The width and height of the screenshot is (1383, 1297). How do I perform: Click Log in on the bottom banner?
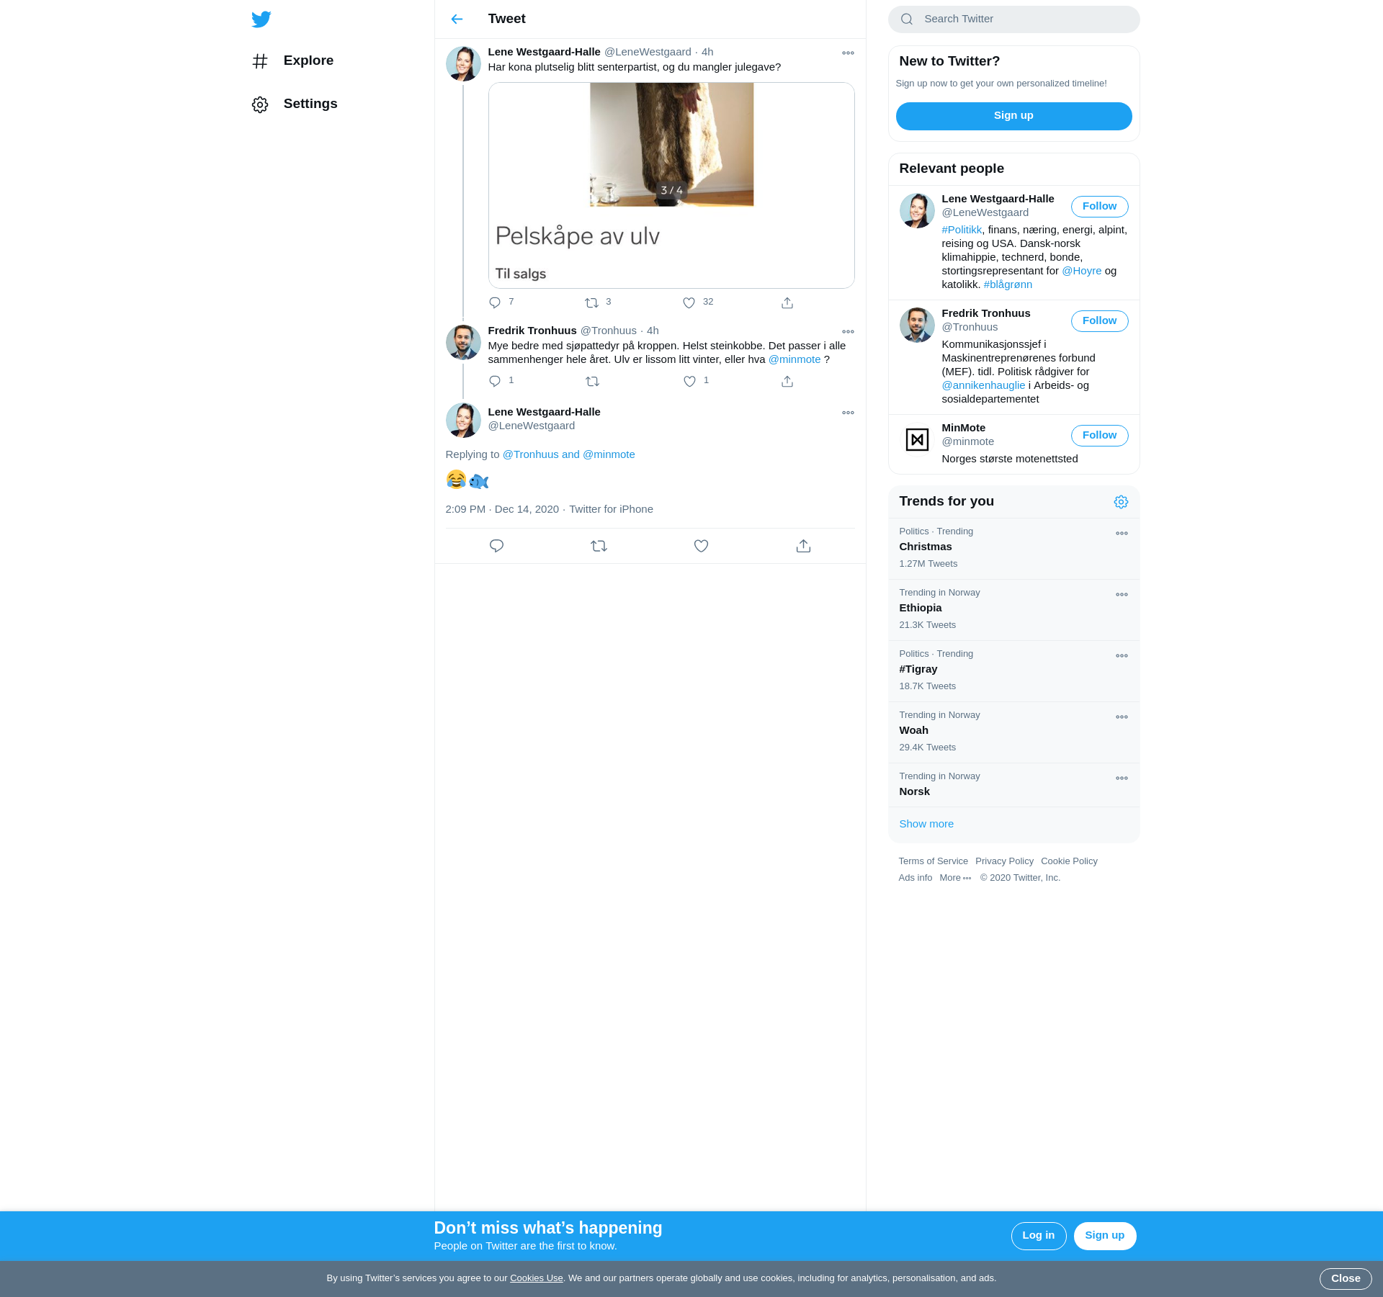click(x=1038, y=1236)
